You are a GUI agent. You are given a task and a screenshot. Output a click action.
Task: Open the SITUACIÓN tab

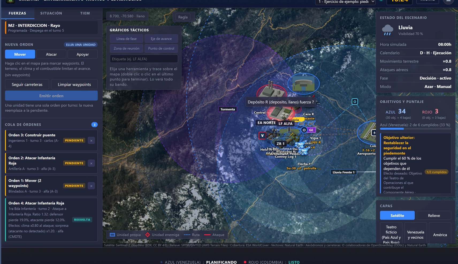pyautogui.click(x=51, y=13)
